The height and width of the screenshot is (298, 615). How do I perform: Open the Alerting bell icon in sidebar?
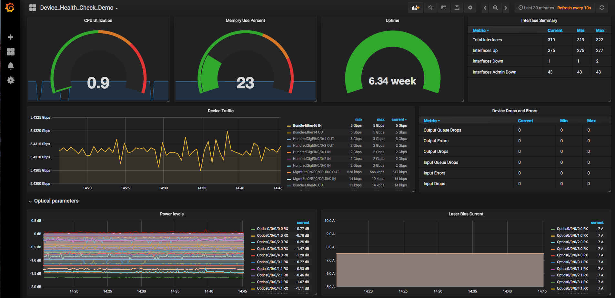[x=11, y=66]
